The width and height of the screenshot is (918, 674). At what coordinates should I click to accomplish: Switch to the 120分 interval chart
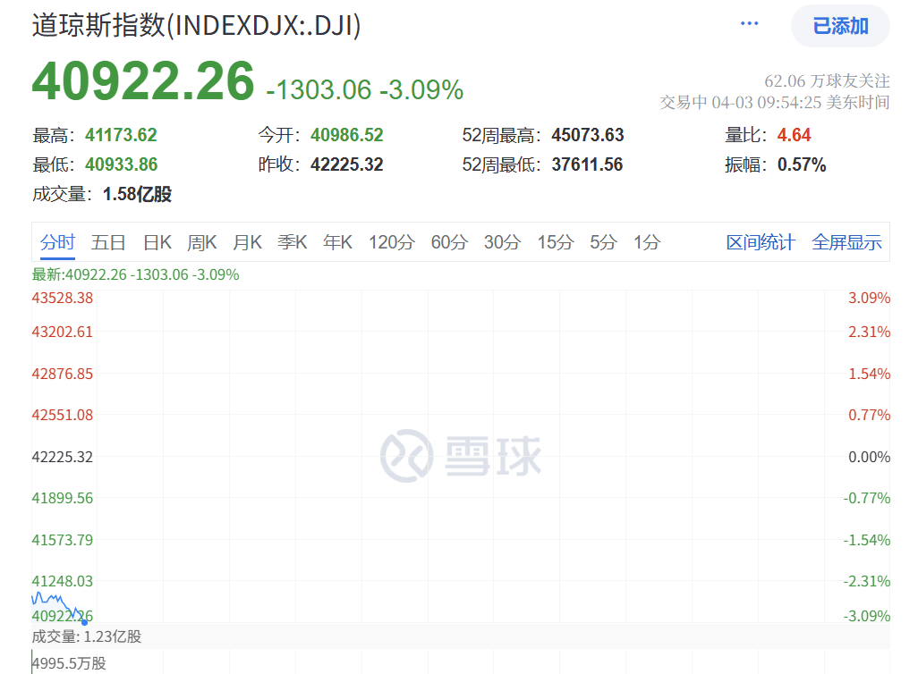tap(391, 241)
